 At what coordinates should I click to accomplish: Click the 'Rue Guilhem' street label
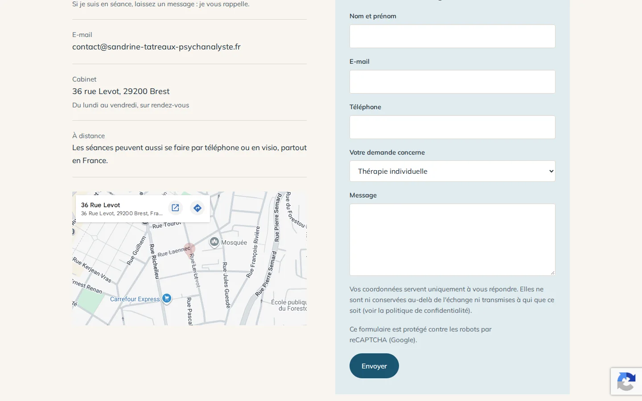(x=136, y=251)
